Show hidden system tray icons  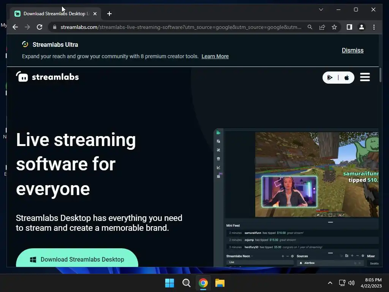[x=330, y=283]
